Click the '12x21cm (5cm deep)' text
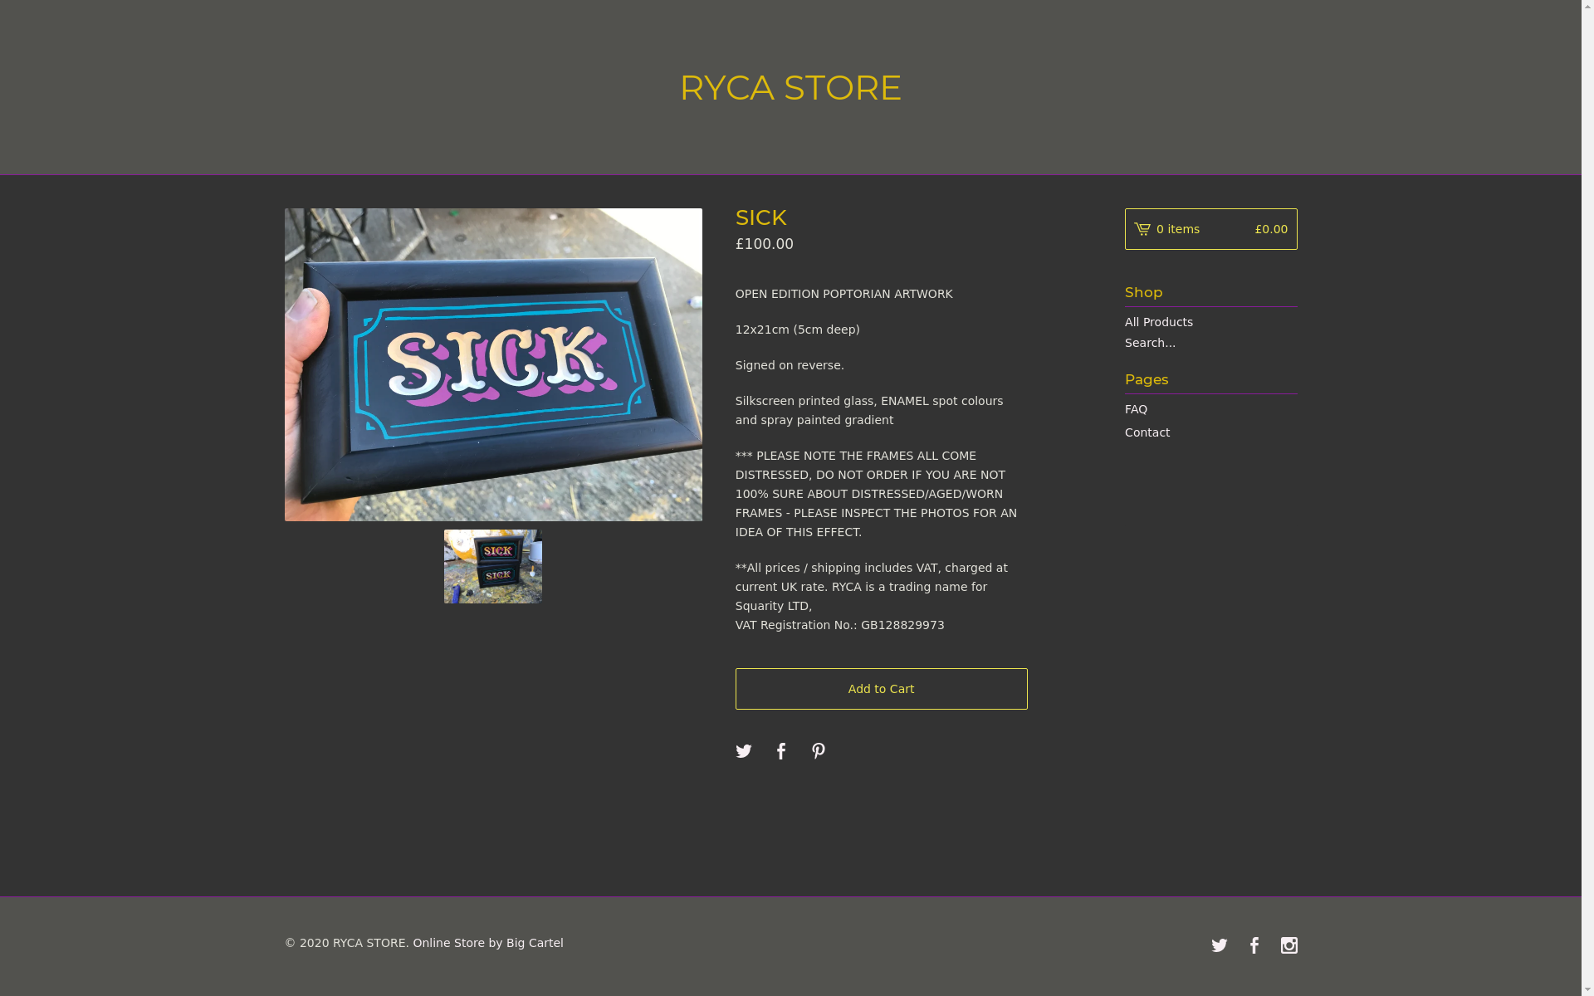 tap(797, 330)
